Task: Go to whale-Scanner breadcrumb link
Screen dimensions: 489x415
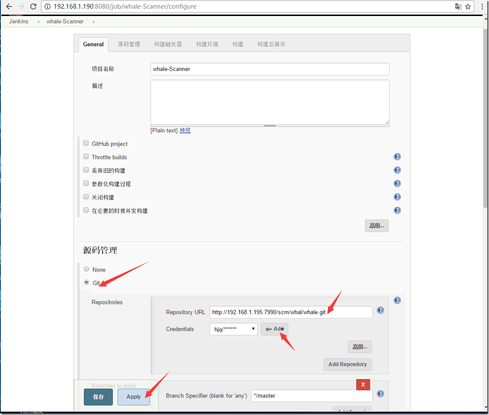Action: coord(65,22)
